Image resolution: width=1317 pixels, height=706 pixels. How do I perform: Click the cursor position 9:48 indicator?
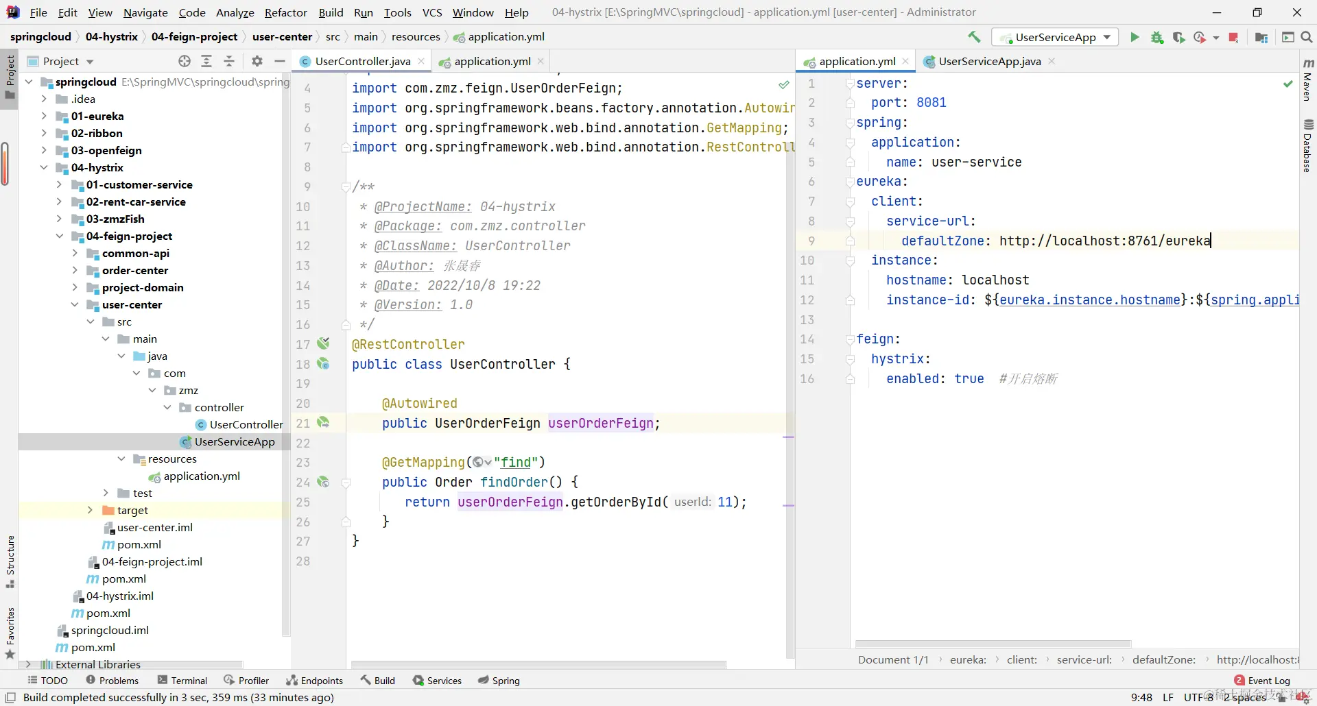(1141, 698)
